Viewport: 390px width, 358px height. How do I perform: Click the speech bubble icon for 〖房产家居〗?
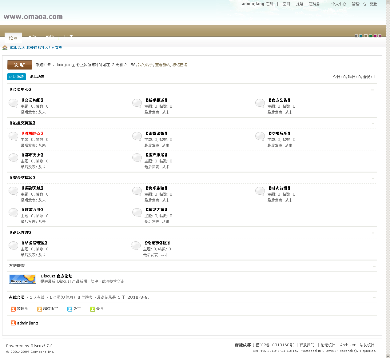point(137,158)
